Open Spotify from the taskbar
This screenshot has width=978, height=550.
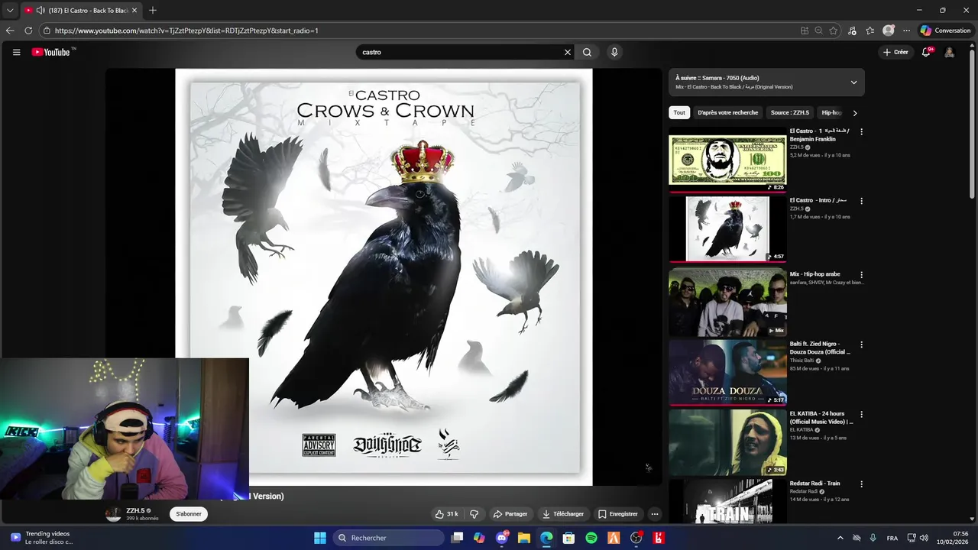click(x=591, y=538)
